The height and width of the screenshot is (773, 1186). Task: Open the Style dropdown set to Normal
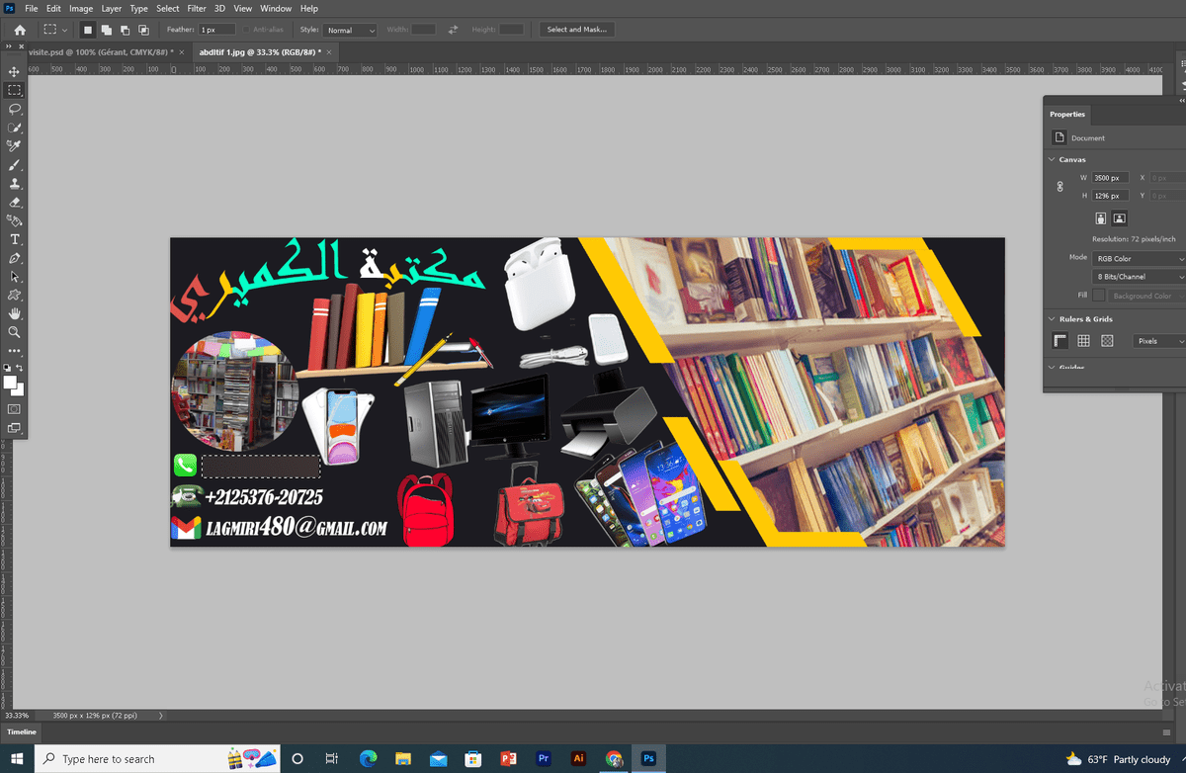click(x=351, y=31)
